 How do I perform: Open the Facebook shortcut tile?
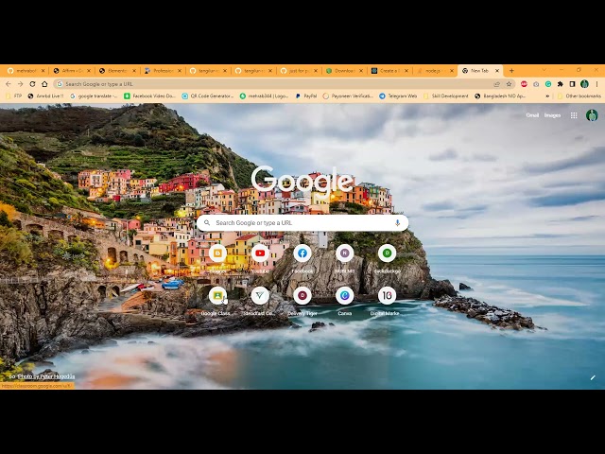(x=302, y=253)
